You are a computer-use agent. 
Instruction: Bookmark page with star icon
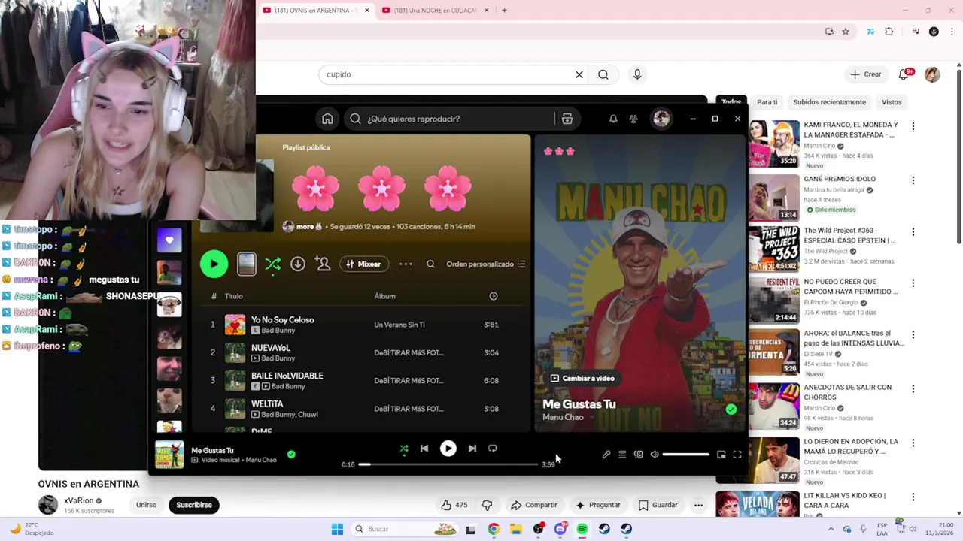[x=846, y=32]
